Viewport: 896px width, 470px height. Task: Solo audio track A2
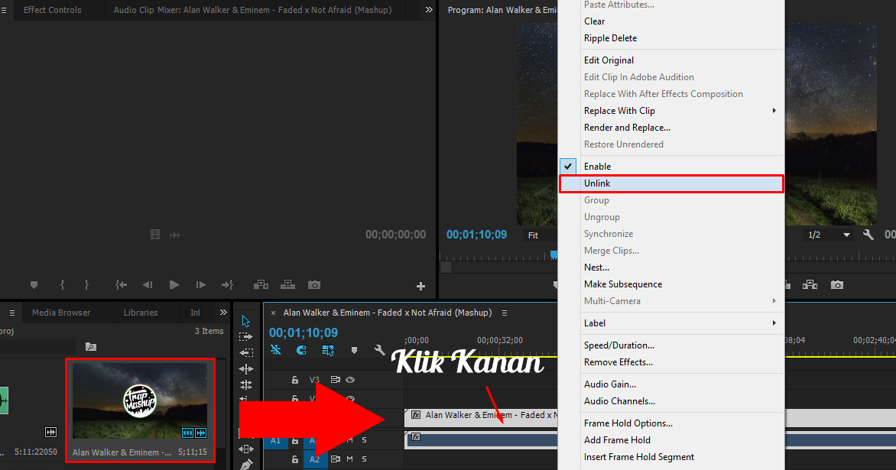(364, 459)
